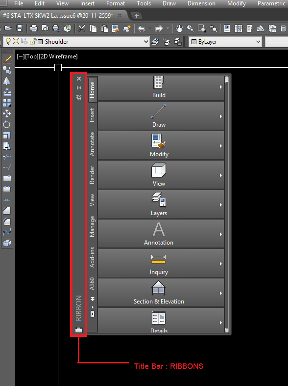Select the Trim tool
This screenshot has width=288, height=386.
click(x=7, y=157)
